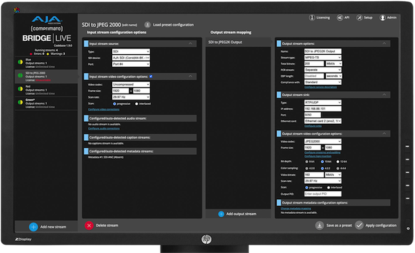
Task: Click the colorful pinwheel icon above the sidebar
Action: 17,10
